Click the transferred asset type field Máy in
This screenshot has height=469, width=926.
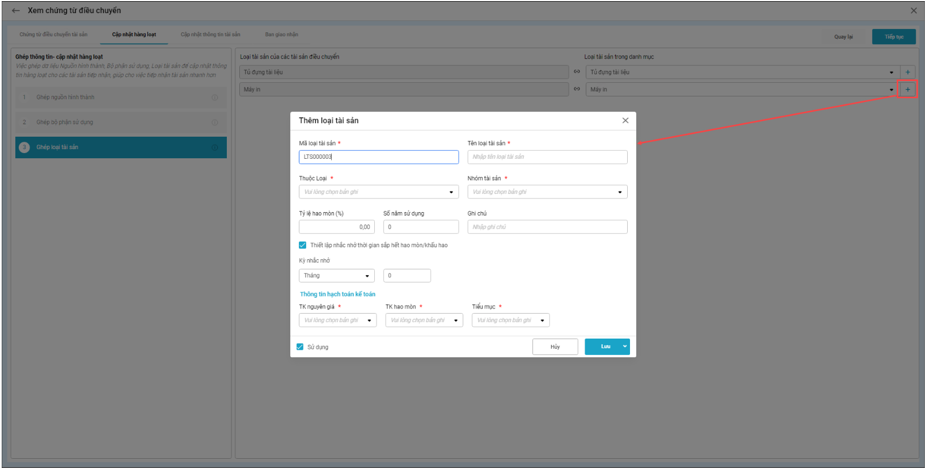coord(404,89)
